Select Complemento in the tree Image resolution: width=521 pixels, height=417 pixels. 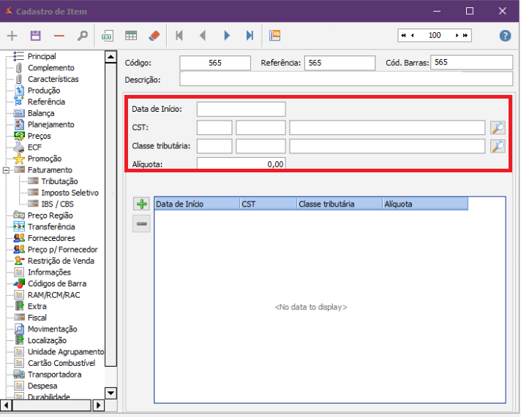[50, 68]
